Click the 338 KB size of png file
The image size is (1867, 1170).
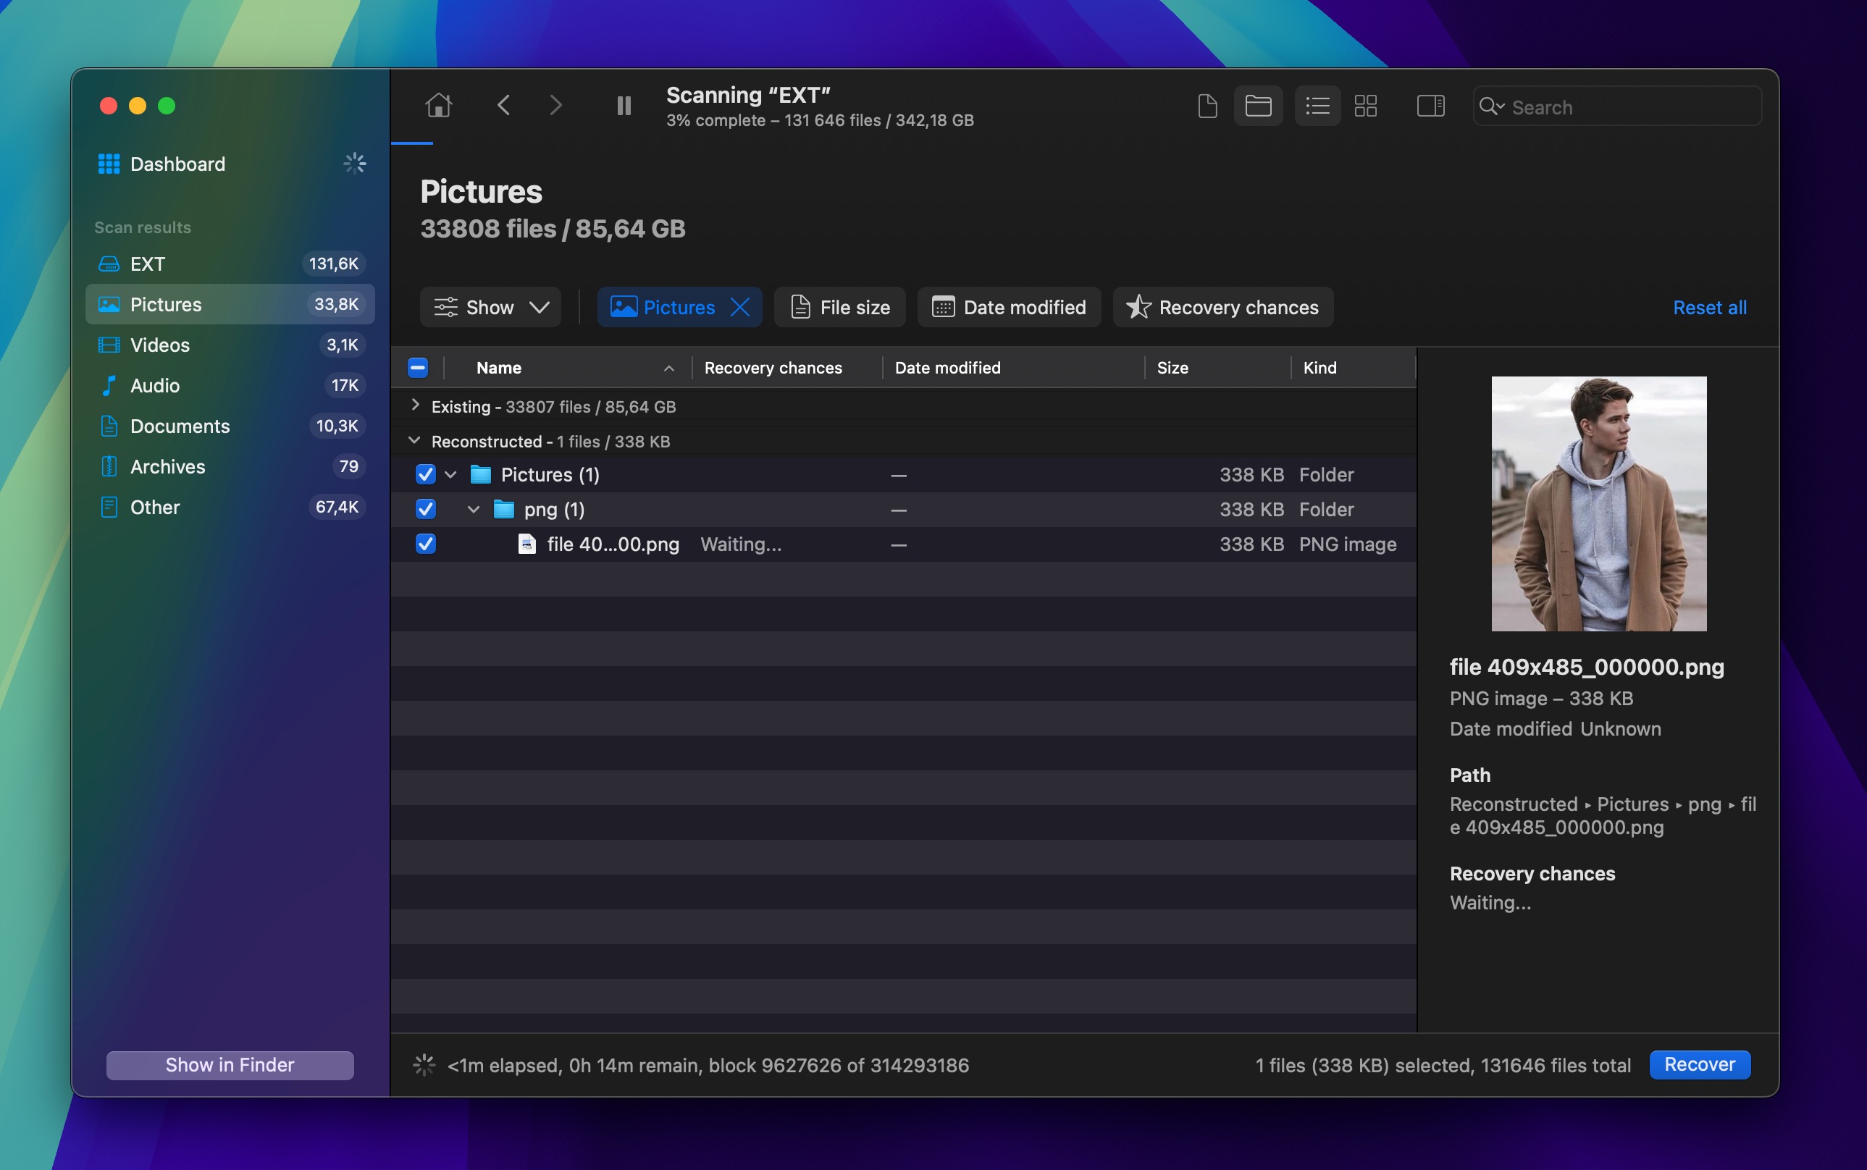[x=1251, y=544]
